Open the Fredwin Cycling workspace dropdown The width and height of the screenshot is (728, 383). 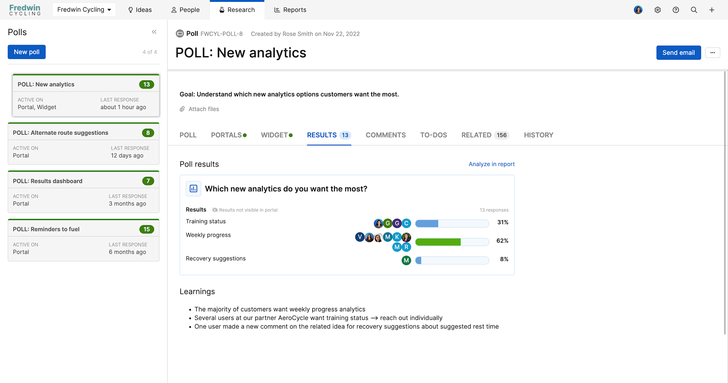[x=84, y=9]
